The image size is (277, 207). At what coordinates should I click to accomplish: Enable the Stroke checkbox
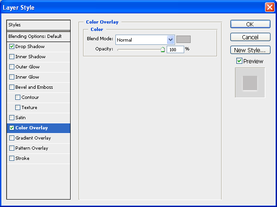(12, 158)
